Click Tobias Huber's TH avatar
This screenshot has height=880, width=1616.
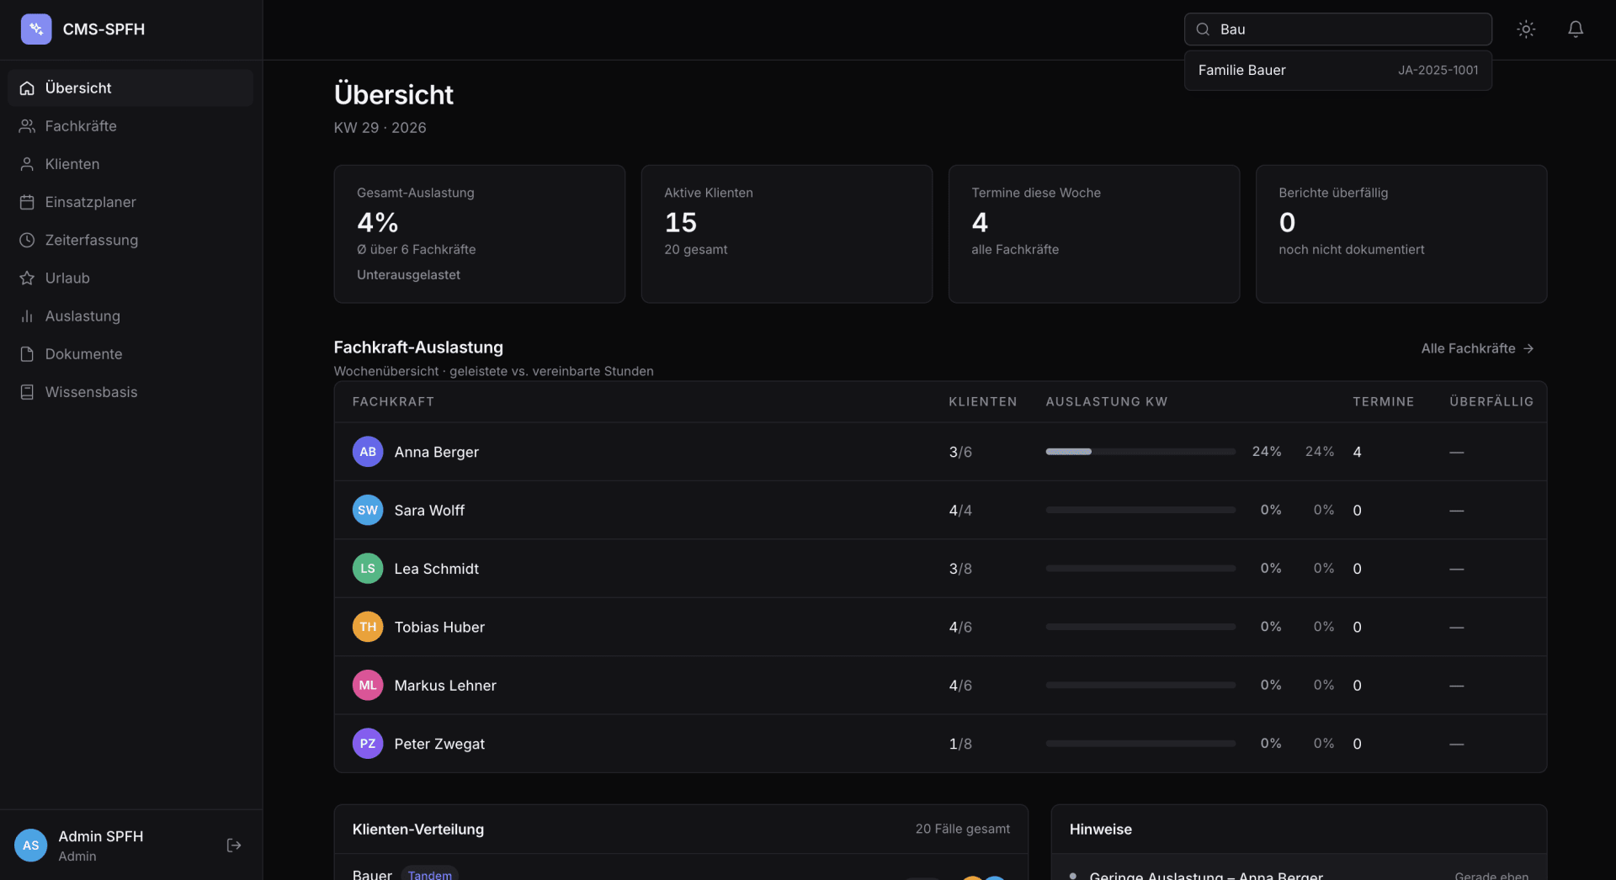368,627
